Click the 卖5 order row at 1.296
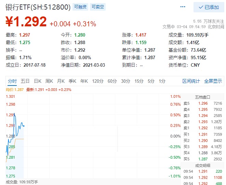The height and width of the screenshot is (185, 226). pyautogui.click(x=203, y=103)
